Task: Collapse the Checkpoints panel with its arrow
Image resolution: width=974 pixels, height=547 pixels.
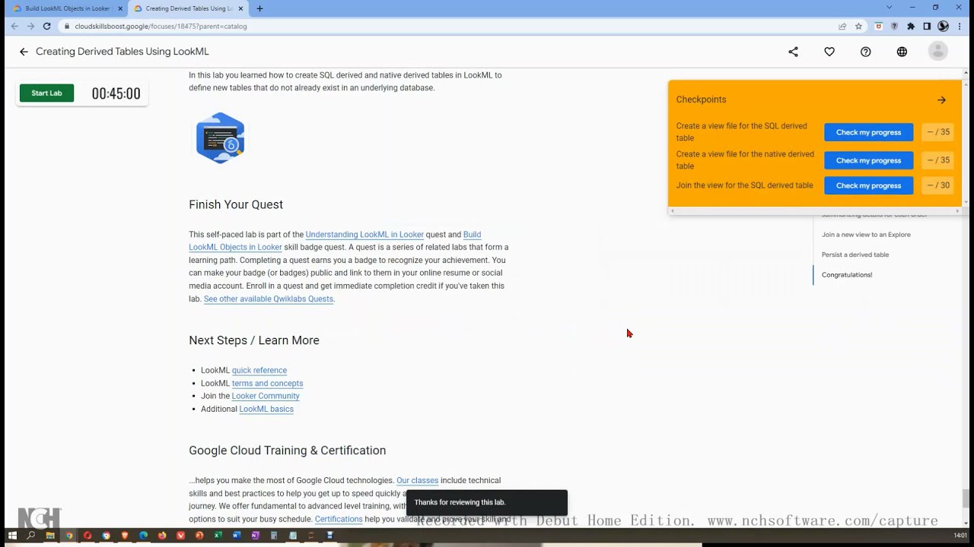Action: (x=941, y=100)
